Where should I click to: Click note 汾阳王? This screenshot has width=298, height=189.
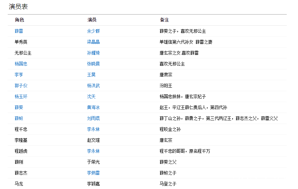click(166, 86)
